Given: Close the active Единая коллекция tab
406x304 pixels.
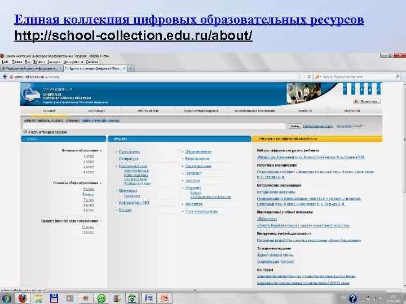Looking at the screenshot, I should 124,68.
